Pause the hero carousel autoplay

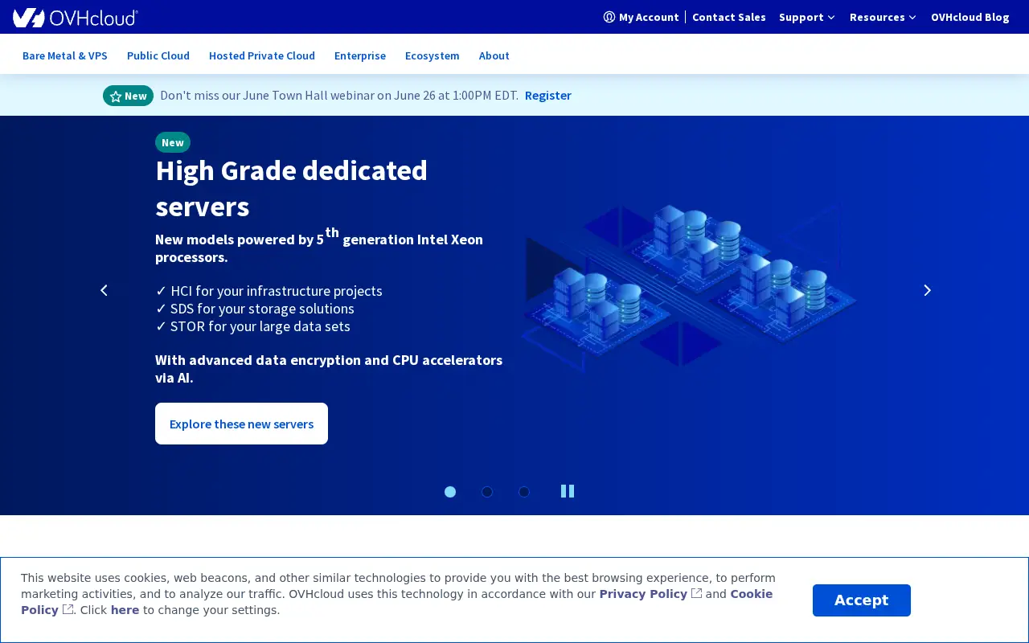(x=568, y=491)
